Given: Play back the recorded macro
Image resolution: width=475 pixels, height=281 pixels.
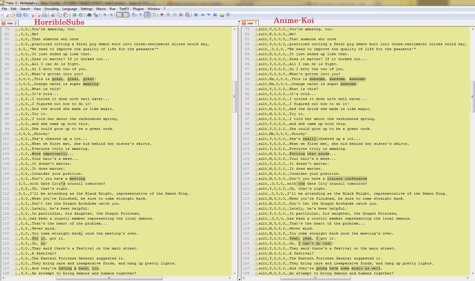Looking at the screenshot, I should pyautogui.click(x=175, y=15).
